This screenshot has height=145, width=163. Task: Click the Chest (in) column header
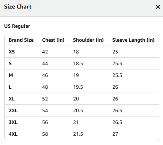[x=53, y=40]
